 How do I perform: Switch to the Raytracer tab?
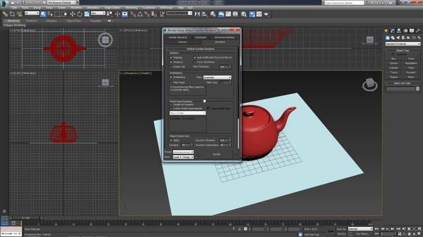click(200, 38)
